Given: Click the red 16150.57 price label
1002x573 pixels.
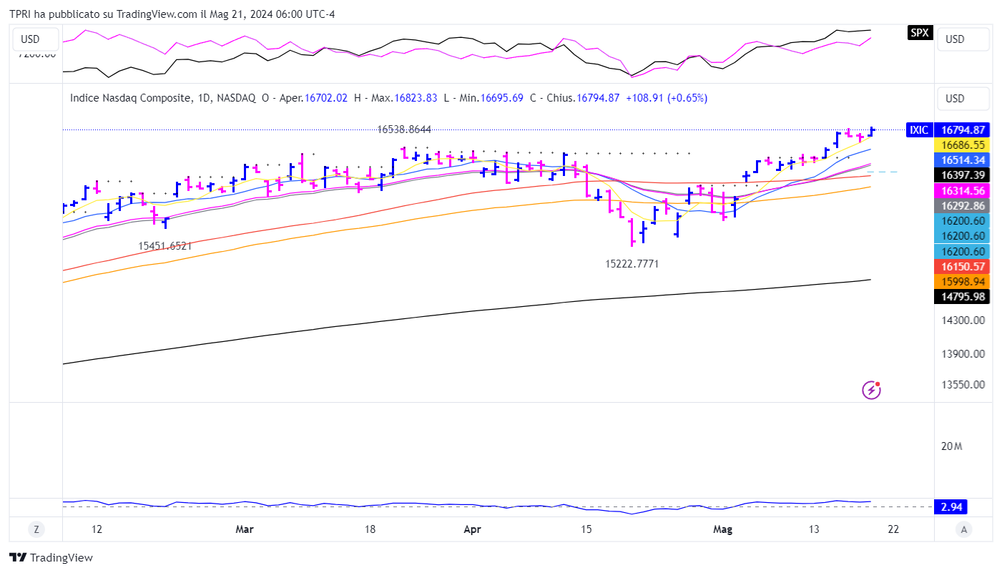Looking at the screenshot, I should coord(963,266).
